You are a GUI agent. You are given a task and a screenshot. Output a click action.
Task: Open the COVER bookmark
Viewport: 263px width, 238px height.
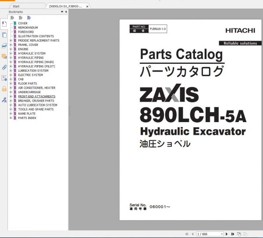click(23, 23)
